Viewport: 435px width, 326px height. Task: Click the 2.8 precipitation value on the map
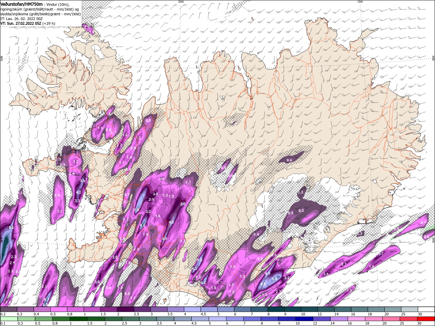pyautogui.click(x=115, y=257)
